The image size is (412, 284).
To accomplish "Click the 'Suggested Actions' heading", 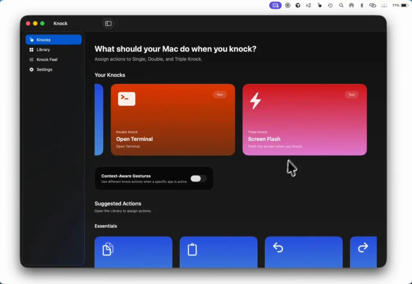I will coord(118,204).
